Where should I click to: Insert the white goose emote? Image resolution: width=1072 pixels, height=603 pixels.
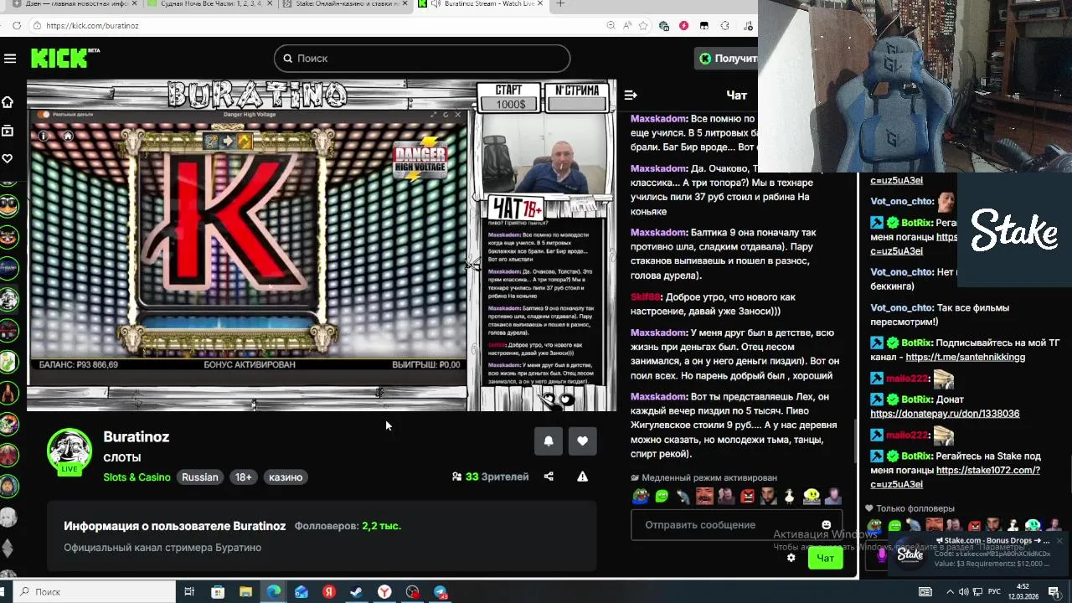tap(790, 497)
